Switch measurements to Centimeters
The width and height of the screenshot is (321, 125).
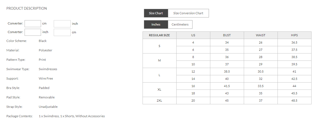point(180,24)
